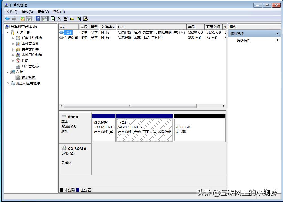Viewport: 283px width, 202px height.
Task: Click the gray Forward arrow in the toolbar
Action: [14, 19]
